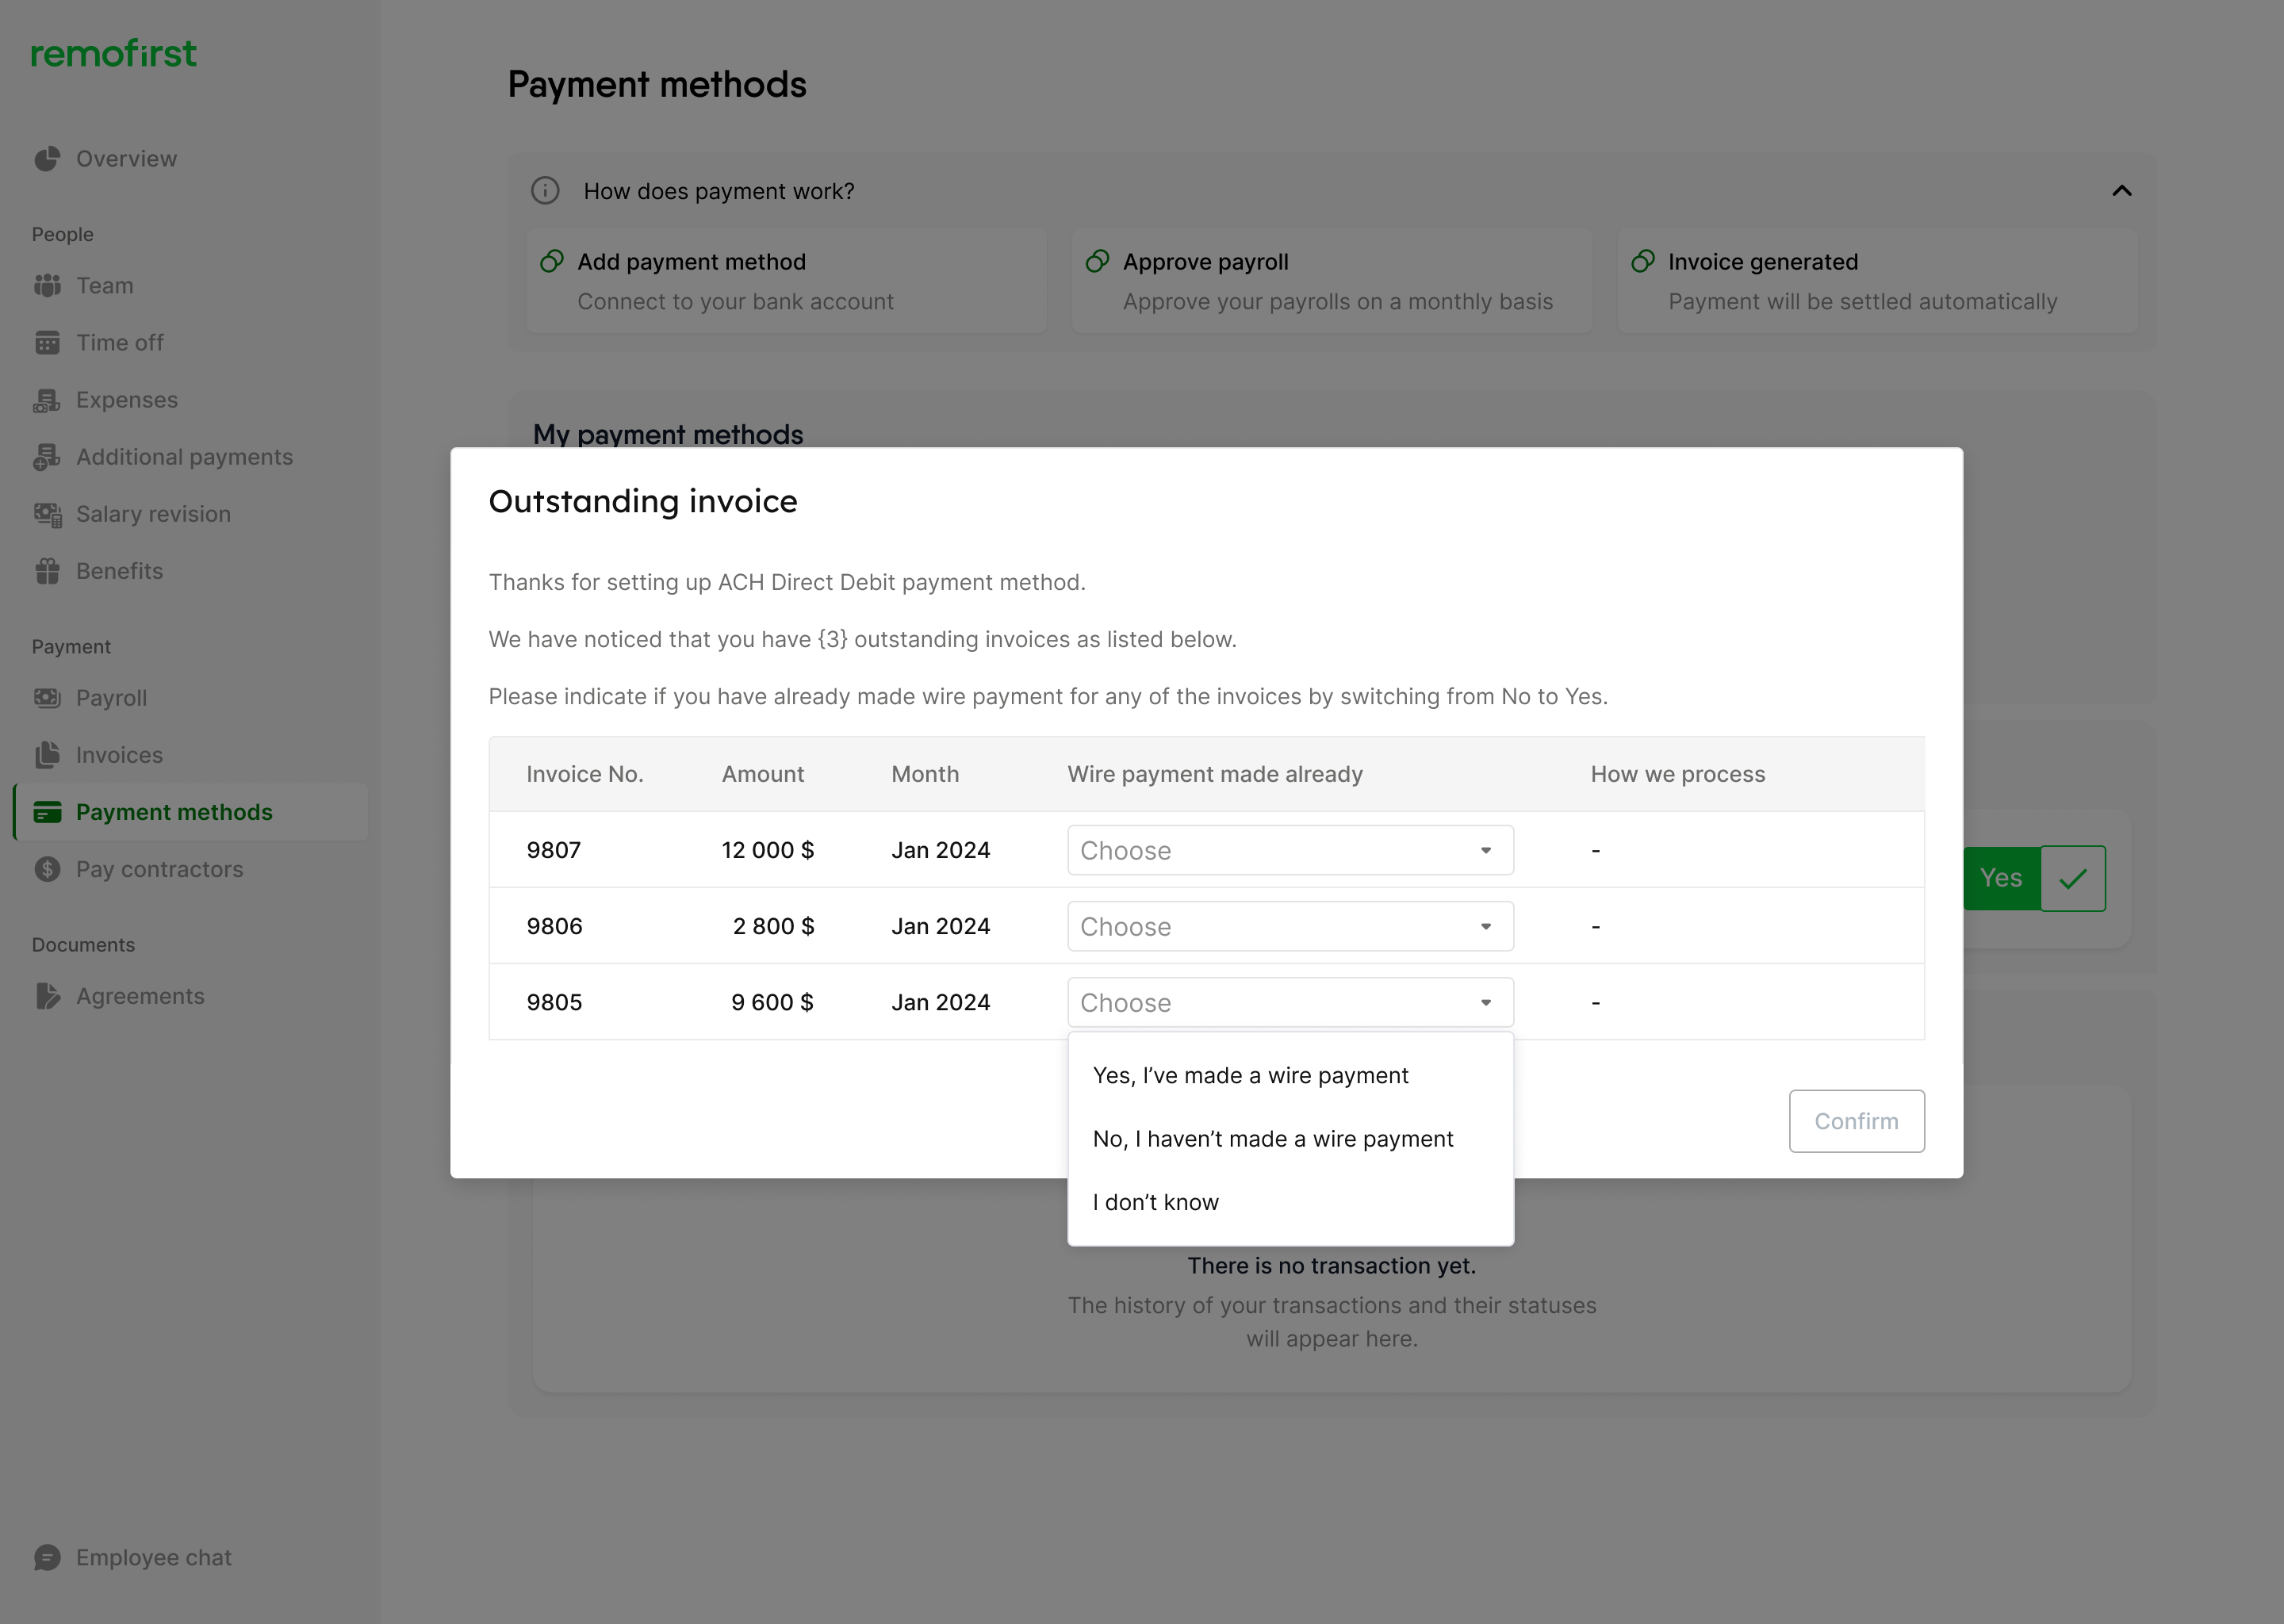Toggle the green Yes switch
This screenshot has height=1624, width=2284.
(x=2000, y=878)
